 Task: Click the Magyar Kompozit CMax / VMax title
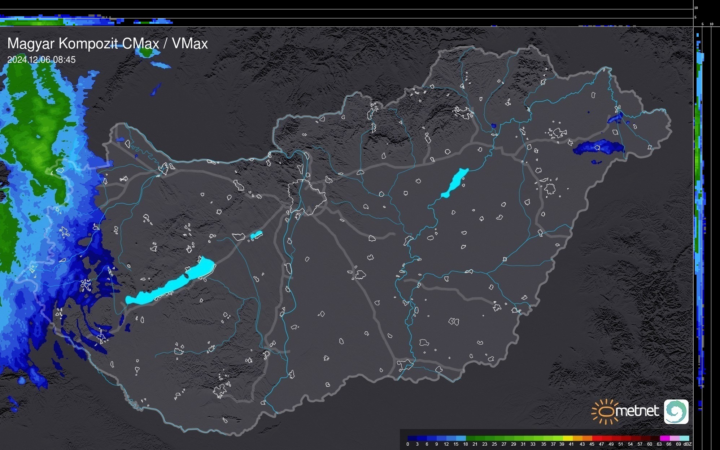coord(108,44)
